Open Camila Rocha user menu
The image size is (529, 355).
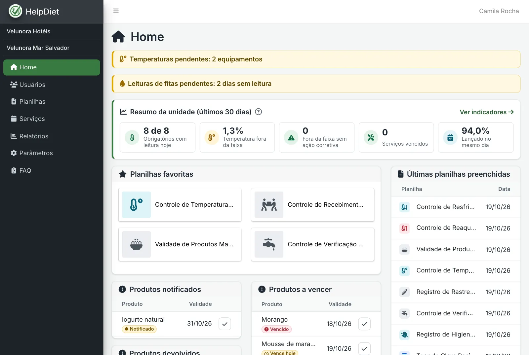coord(499,11)
